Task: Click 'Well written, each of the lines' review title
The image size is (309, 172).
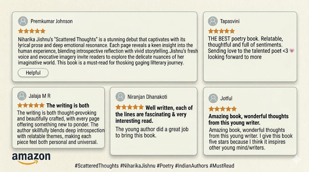Action: point(154,114)
